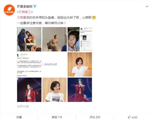This screenshot has height=121, width=152.
Task: Click the blue verified V badge
Action: pyautogui.click(x=35, y=6)
